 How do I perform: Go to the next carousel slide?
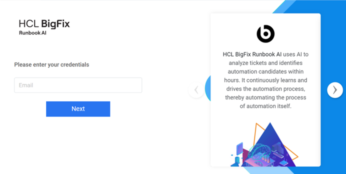pos(335,90)
